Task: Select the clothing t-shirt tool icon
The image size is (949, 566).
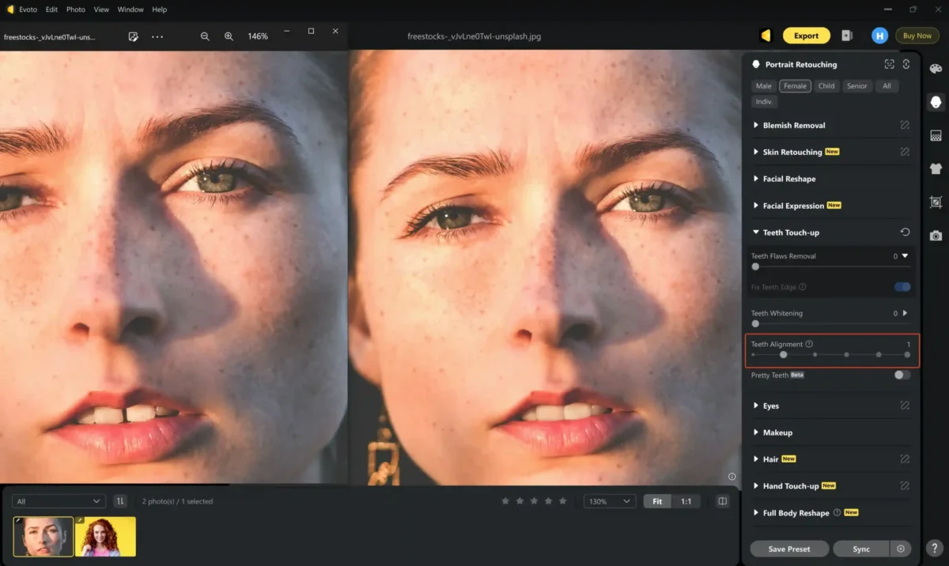Action: [x=936, y=168]
